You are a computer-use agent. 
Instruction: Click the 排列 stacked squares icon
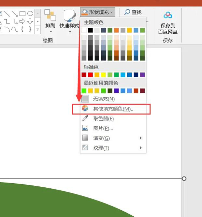(x=50, y=15)
